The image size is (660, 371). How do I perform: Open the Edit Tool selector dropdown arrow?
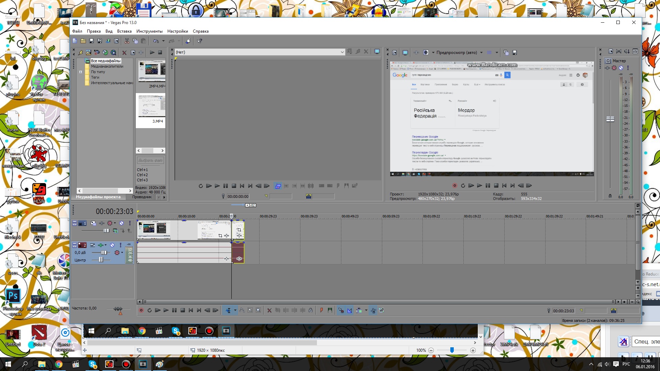pos(235,311)
